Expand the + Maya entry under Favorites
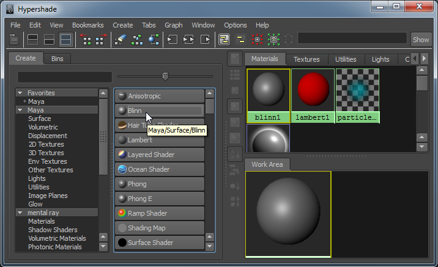Viewport: 438px width, 267px height. (x=24, y=101)
